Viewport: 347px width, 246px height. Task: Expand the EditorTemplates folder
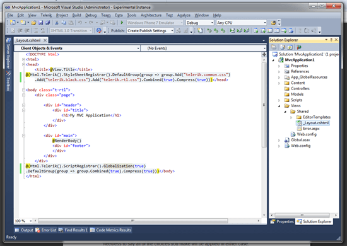291,117
